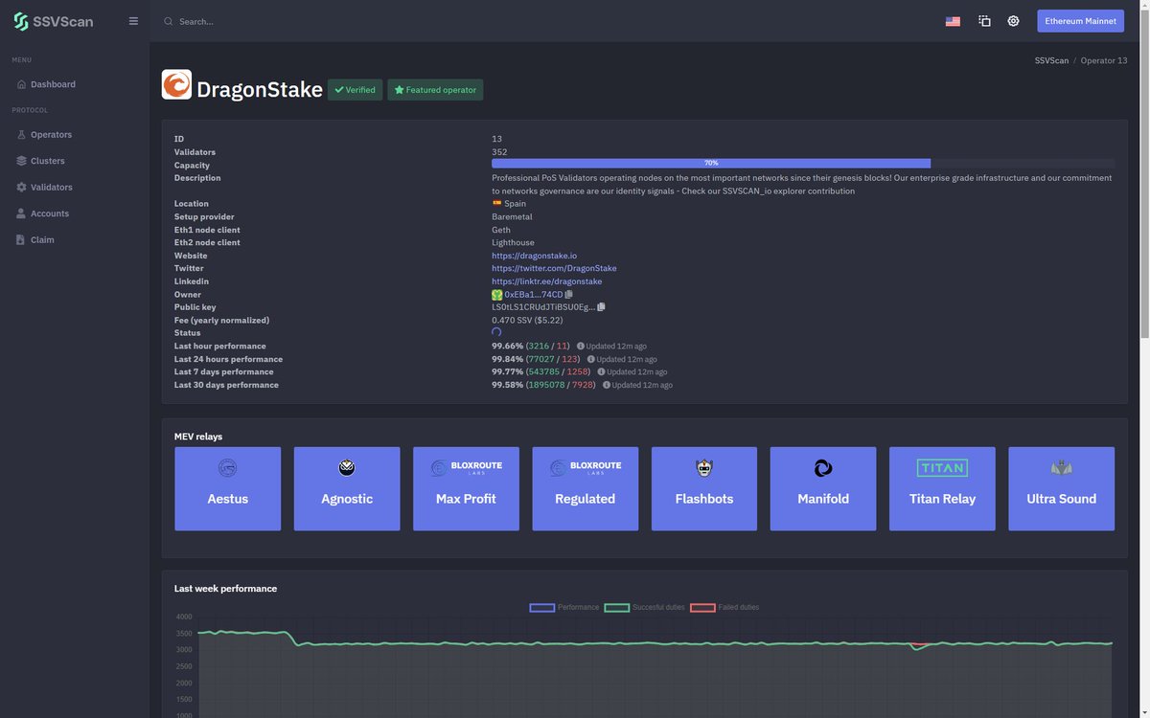
Task: Click the DragonStake operator logo
Action: tap(176, 85)
